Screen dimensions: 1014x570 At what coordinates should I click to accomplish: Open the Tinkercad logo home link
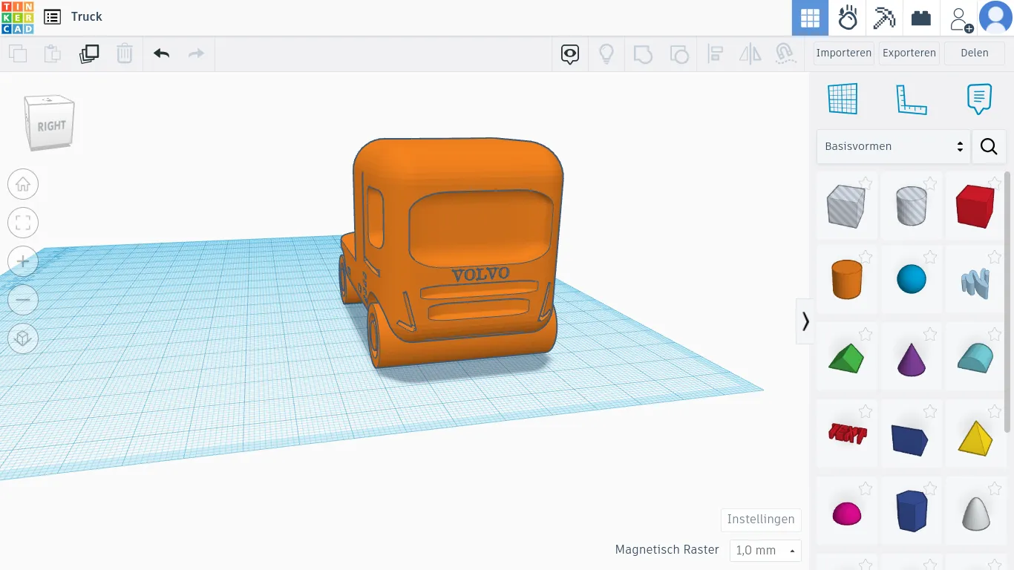click(x=17, y=17)
